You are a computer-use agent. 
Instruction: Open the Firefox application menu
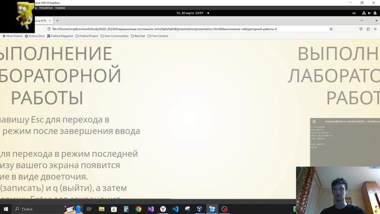tap(375, 29)
